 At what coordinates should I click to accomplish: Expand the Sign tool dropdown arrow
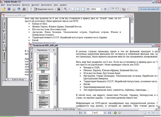point(128,9)
